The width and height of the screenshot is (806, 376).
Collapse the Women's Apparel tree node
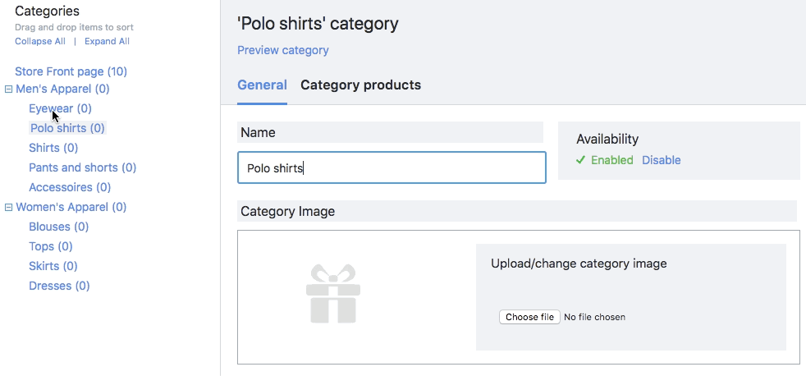point(9,208)
